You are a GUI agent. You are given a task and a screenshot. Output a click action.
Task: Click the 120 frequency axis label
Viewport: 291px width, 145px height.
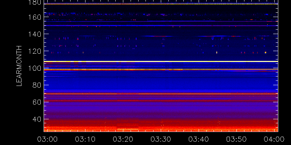pyautogui.click(x=35, y=51)
